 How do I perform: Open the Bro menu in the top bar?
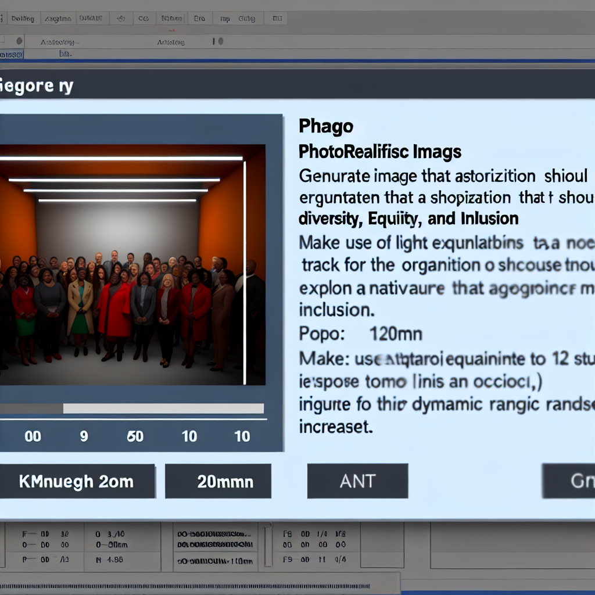tap(199, 18)
